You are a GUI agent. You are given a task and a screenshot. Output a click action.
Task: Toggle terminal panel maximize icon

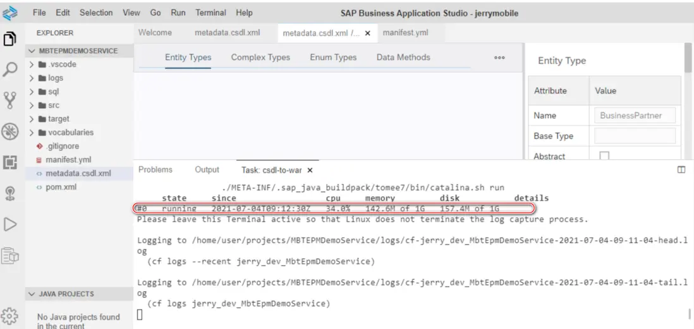pos(681,170)
